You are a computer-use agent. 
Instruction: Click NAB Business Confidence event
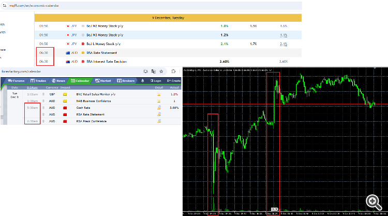click(x=94, y=101)
